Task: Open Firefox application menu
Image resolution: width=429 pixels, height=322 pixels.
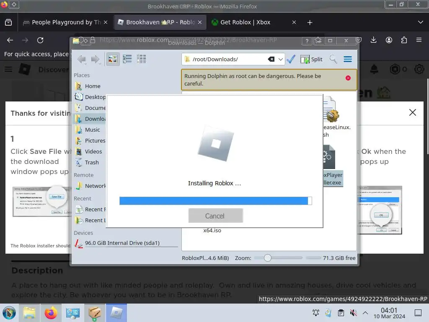Action: tap(419, 40)
